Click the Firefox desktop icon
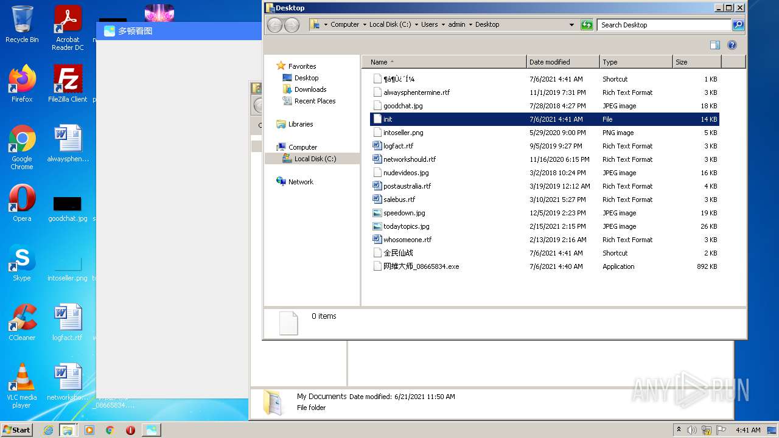779x438 pixels. point(22,84)
